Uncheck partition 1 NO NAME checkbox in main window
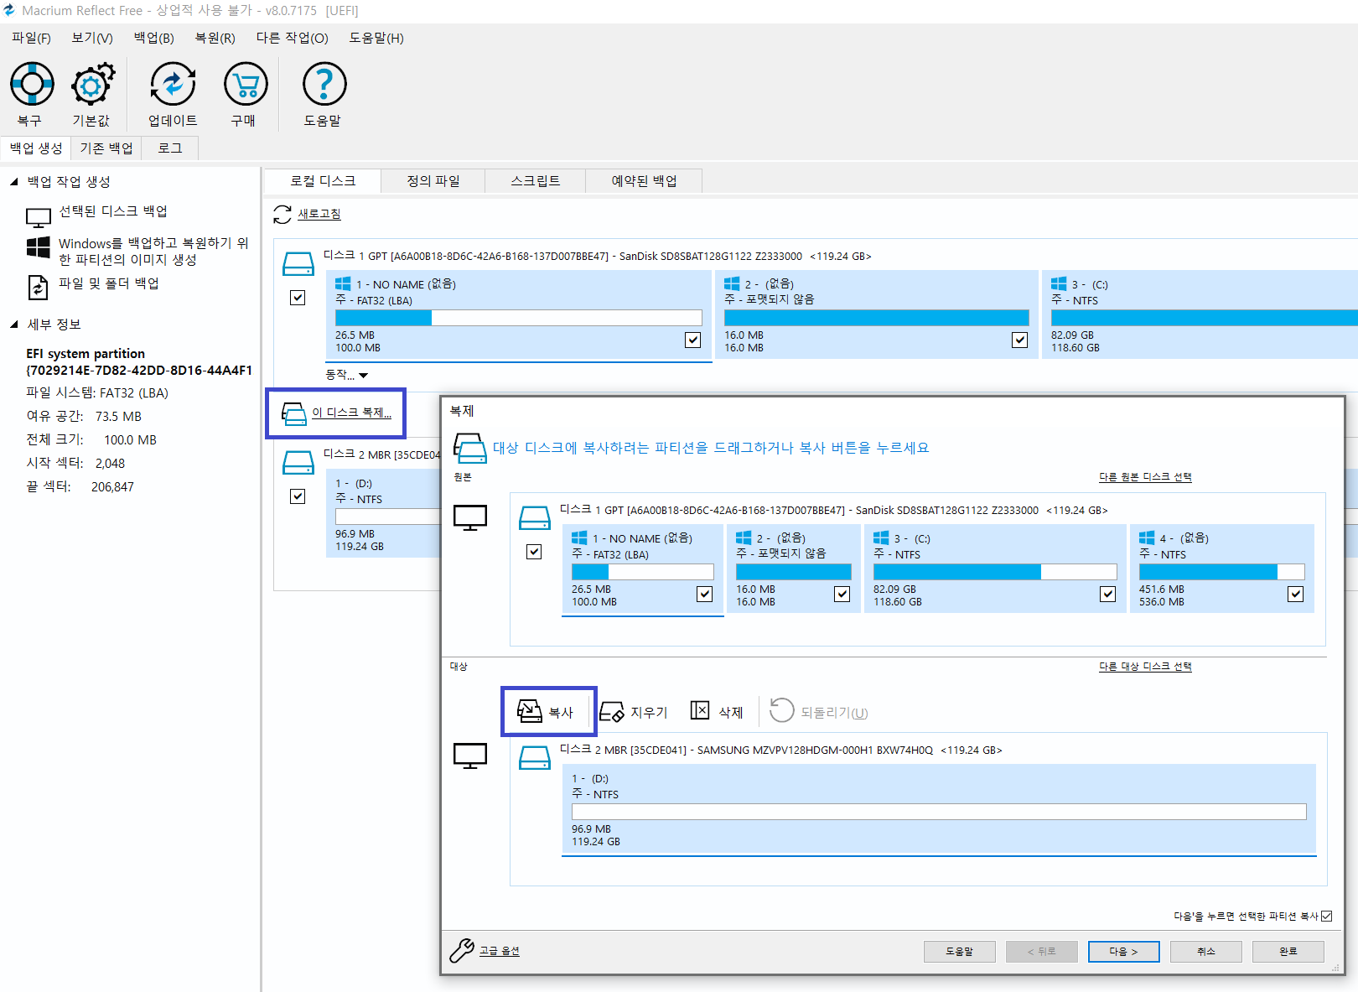The width and height of the screenshot is (1358, 992). pyautogui.click(x=693, y=340)
